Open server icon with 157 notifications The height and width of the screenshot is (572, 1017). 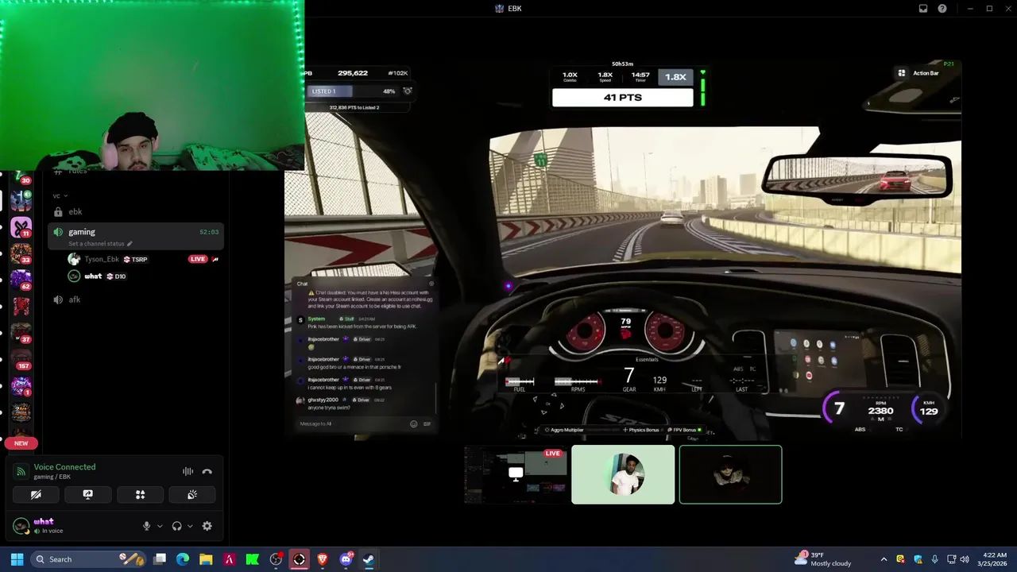point(21,359)
